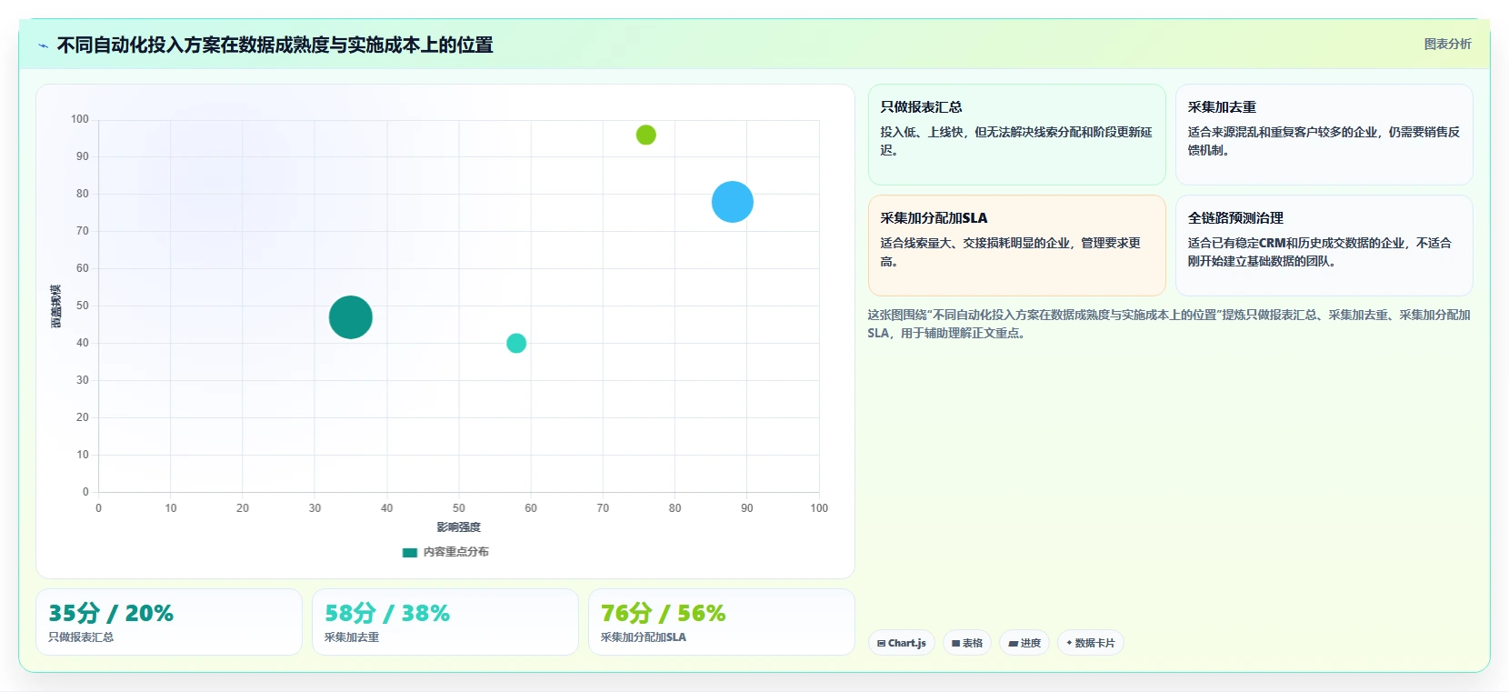Click the icon inside the 进度 chip
1509x692 pixels.
coord(1013,643)
